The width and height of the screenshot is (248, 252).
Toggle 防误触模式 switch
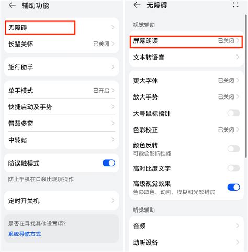pyautogui.click(x=109, y=163)
